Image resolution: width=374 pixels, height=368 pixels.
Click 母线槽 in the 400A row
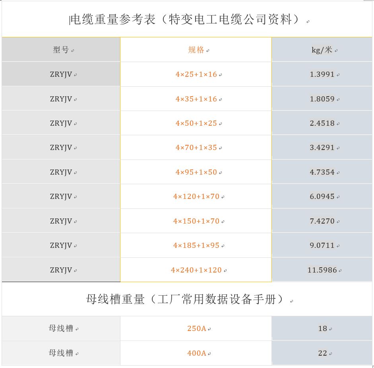tap(61, 353)
